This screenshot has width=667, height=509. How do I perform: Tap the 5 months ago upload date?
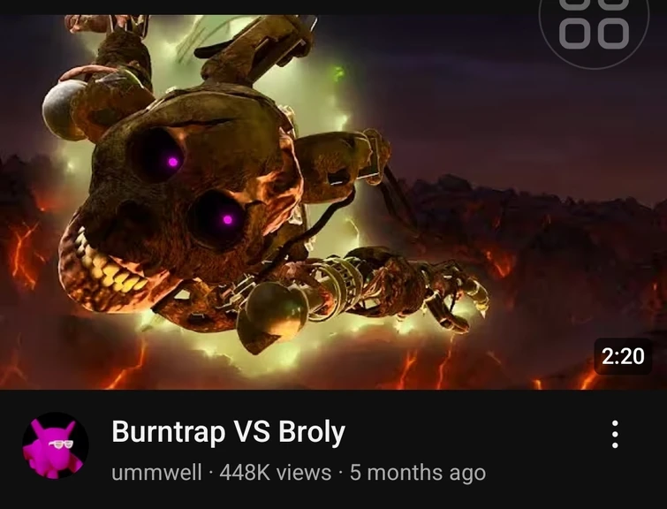click(418, 473)
